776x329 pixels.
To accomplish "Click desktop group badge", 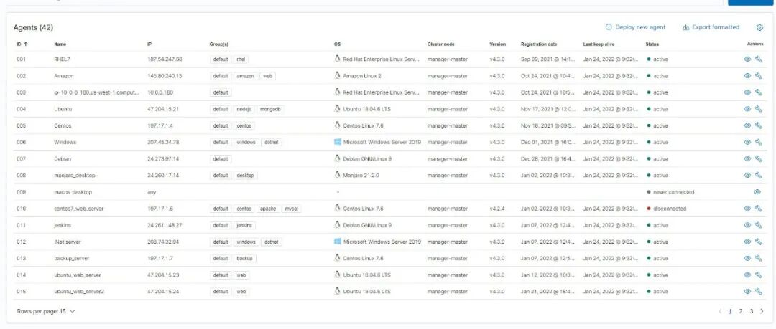I will pos(245,176).
